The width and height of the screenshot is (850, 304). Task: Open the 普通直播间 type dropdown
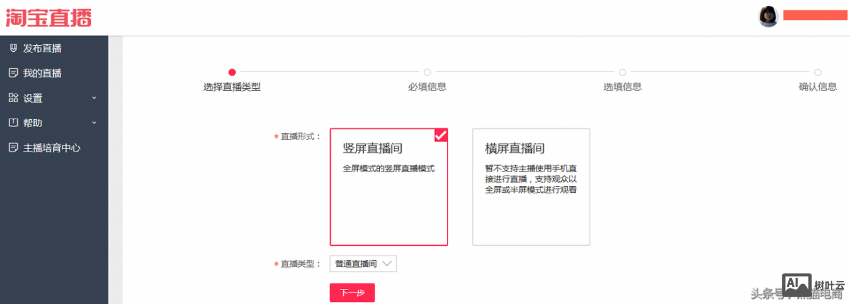[x=363, y=264]
